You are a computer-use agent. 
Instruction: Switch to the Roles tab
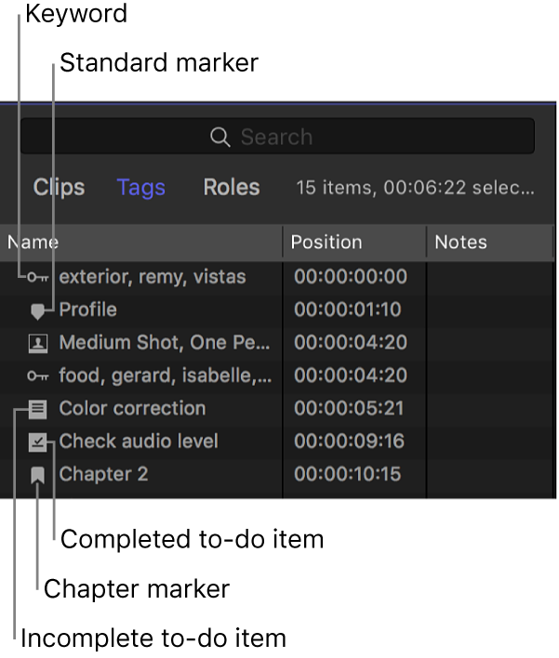pos(232,188)
